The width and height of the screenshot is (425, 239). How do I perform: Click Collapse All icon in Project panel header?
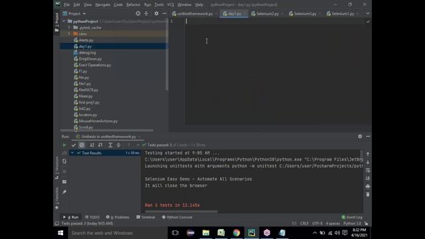pos(146,13)
